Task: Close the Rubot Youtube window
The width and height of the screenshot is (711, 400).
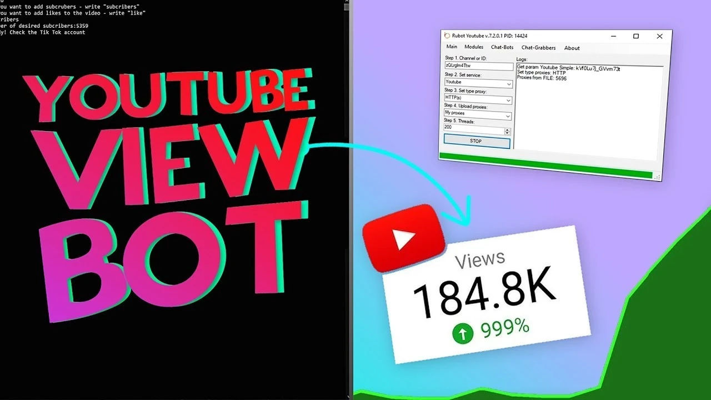Action: click(x=659, y=37)
